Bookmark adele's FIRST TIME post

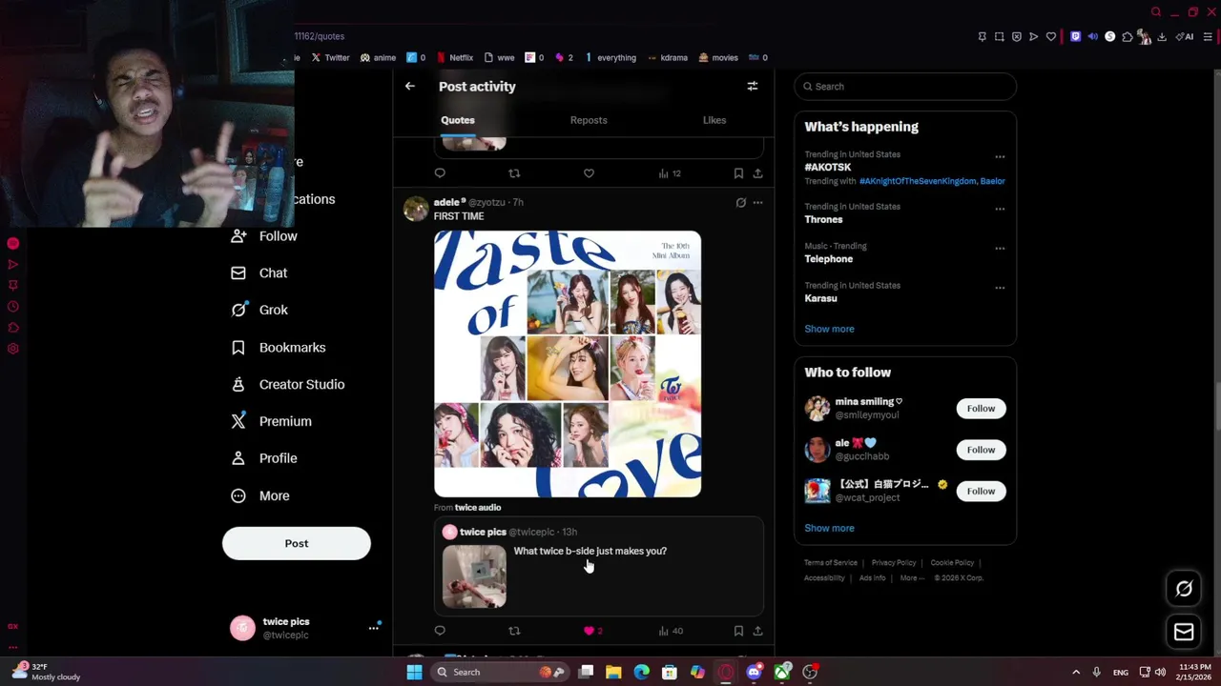click(738, 631)
